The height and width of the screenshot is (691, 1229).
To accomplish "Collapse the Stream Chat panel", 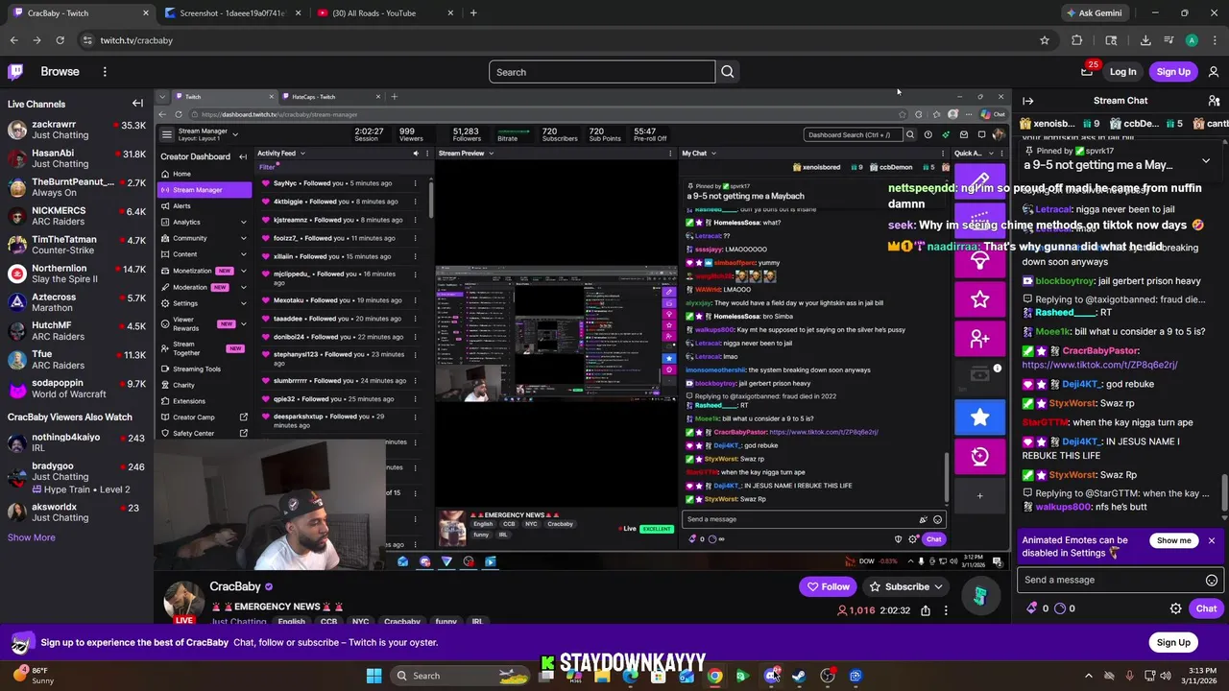I will [1027, 101].
